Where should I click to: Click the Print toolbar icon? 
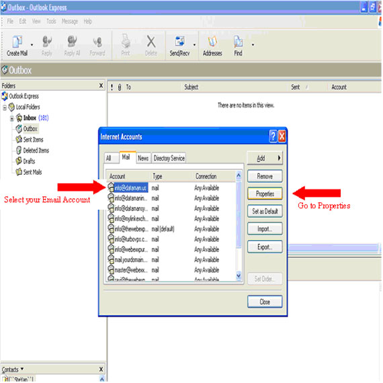(x=126, y=41)
